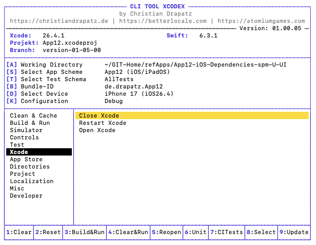Open the atomiumgames.com link
Viewport: 316px width, 245px height.
261,21
